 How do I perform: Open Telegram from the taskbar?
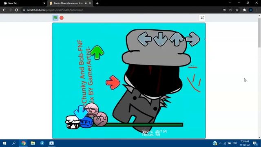tap(42, 143)
